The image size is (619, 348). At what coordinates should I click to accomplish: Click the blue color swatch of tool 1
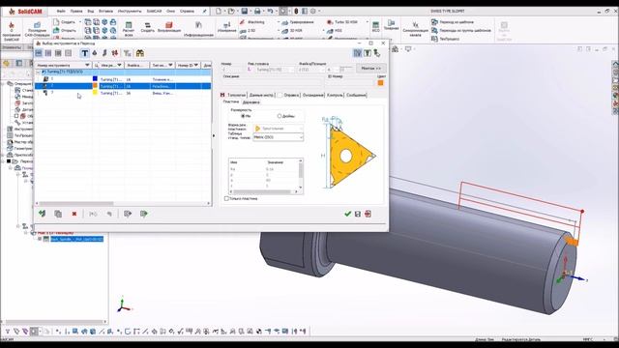point(95,79)
